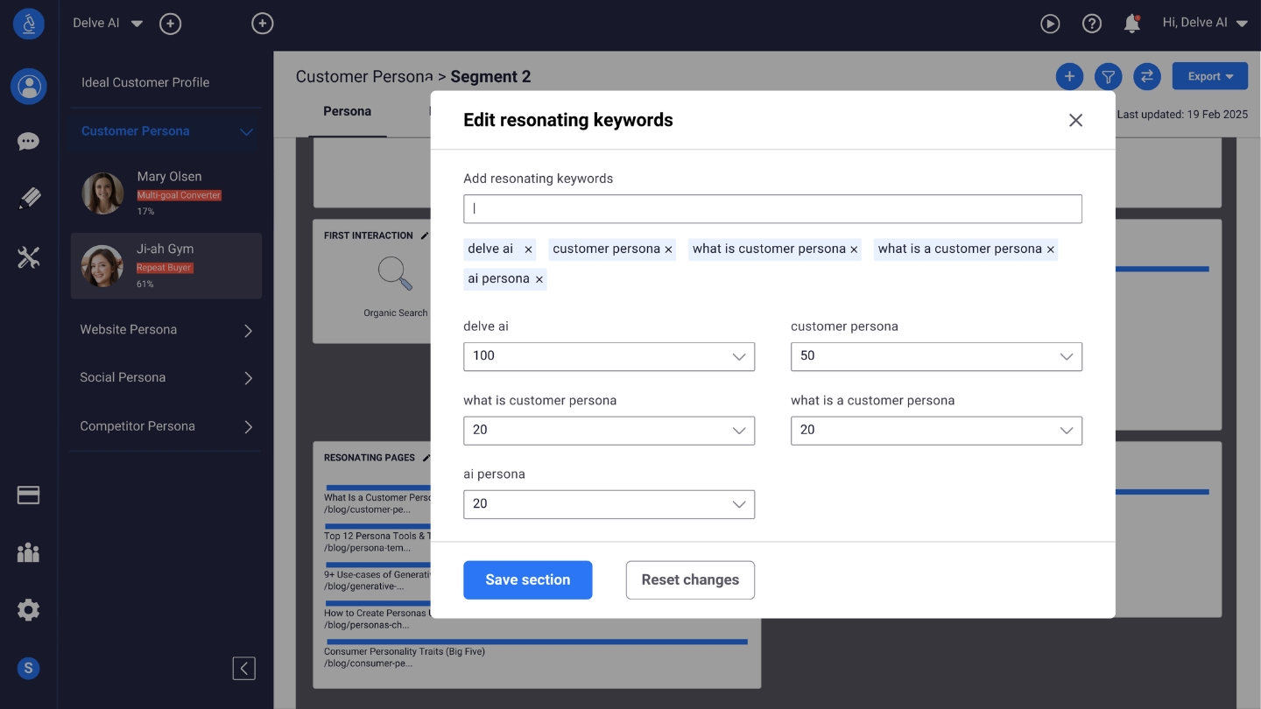The width and height of the screenshot is (1261, 709).
Task: Click the Save section button
Action: (527, 580)
